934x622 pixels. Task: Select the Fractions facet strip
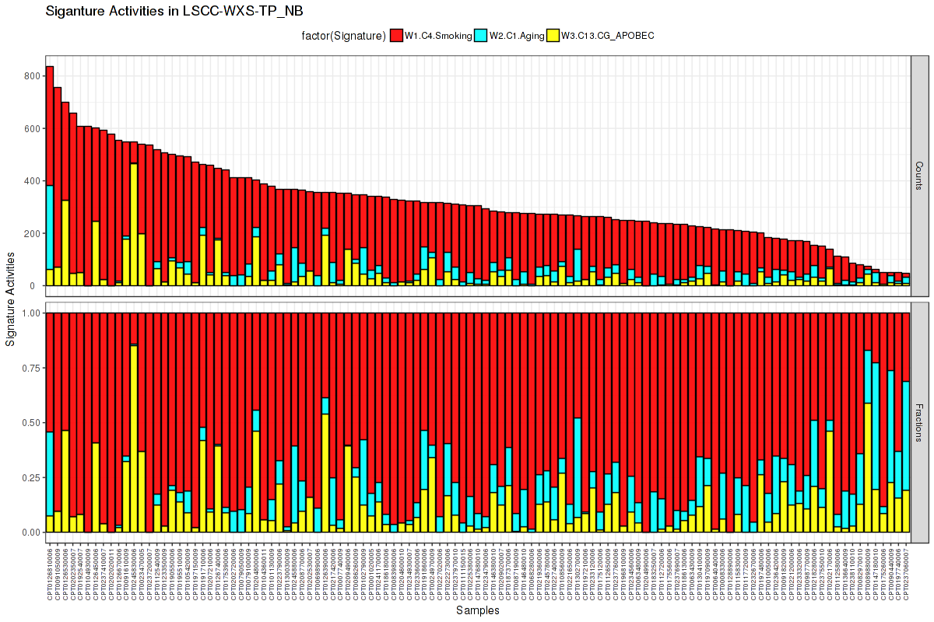[x=919, y=421]
